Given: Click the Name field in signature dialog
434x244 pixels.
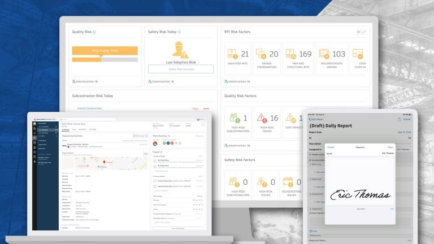Looking at the screenshot, I should coord(360,153).
